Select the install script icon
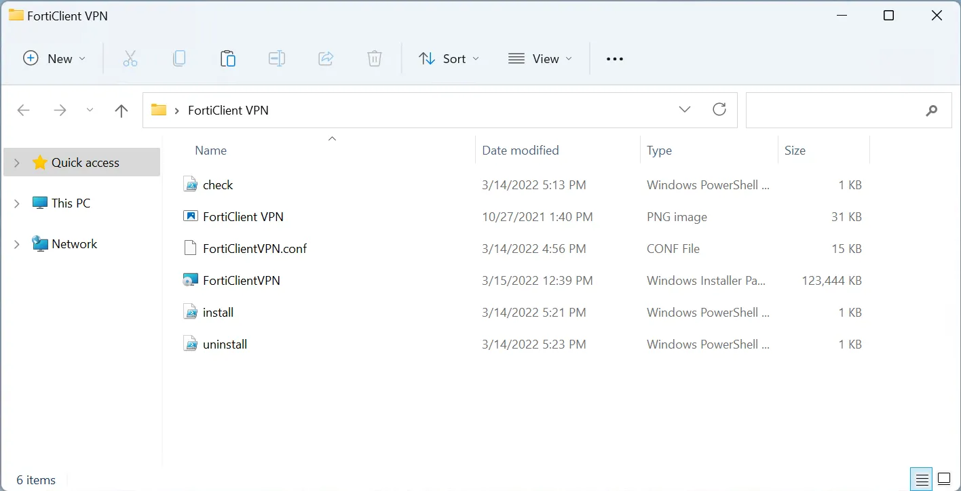 tap(191, 312)
